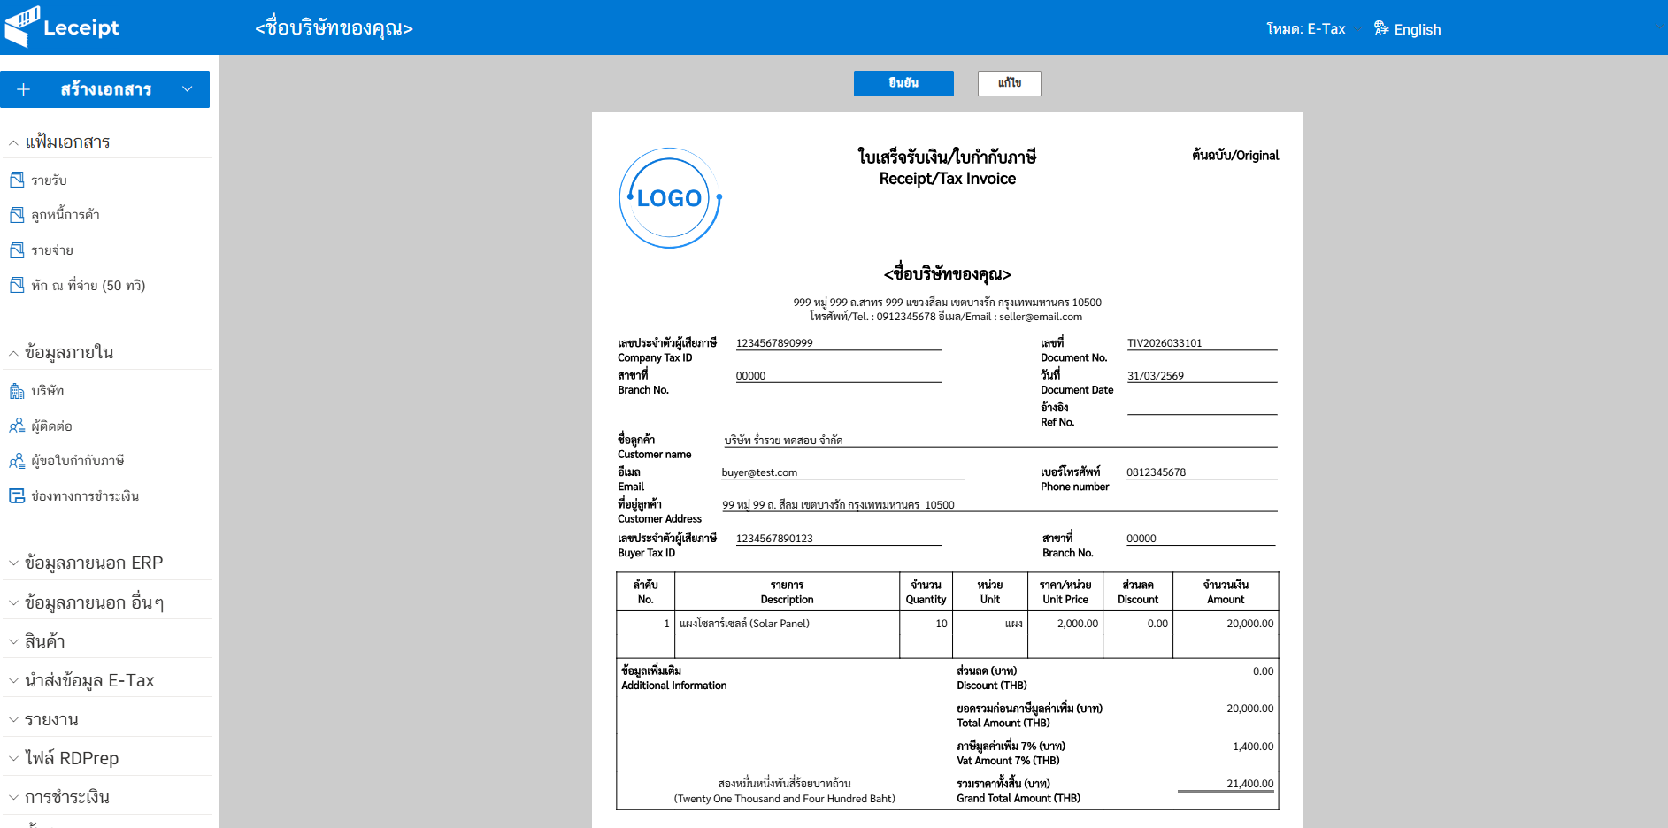
Task: Click the Leceipt logo icon
Action: (22, 27)
